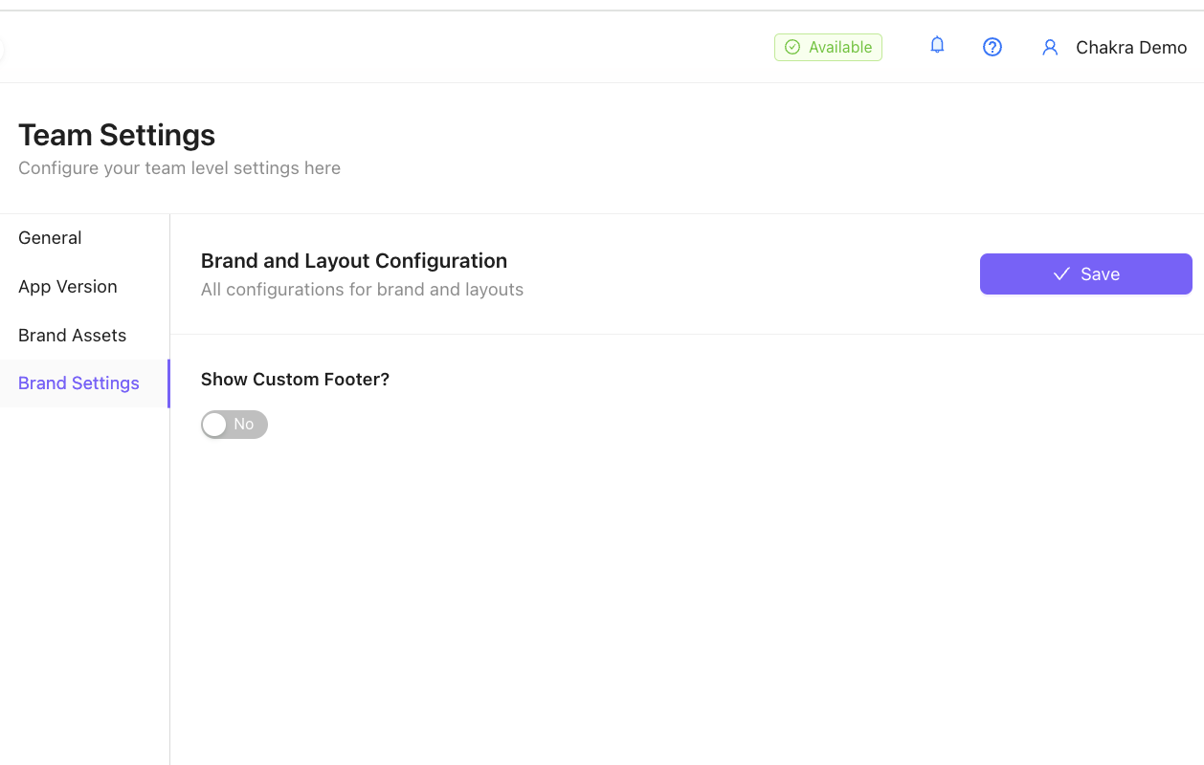1204x765 pixels.
Task: Select the Brand Settings tab
Action: tap(84, 383)
